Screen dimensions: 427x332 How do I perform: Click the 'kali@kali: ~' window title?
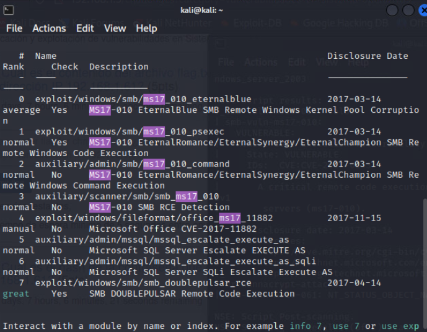[x=202, y=11]
